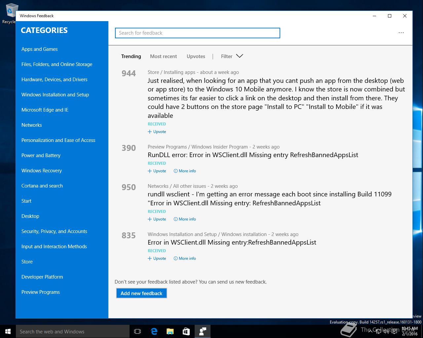
Task: Expand the Filter dropdown
Action: click(232, 56)
